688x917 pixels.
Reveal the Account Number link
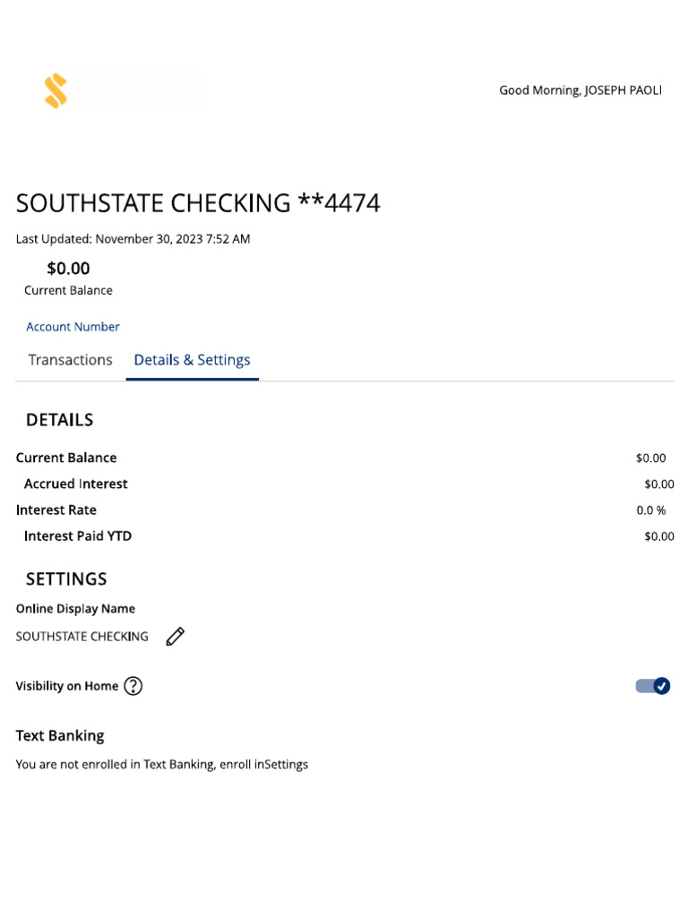pyautogui.click(x=73, y=327)
